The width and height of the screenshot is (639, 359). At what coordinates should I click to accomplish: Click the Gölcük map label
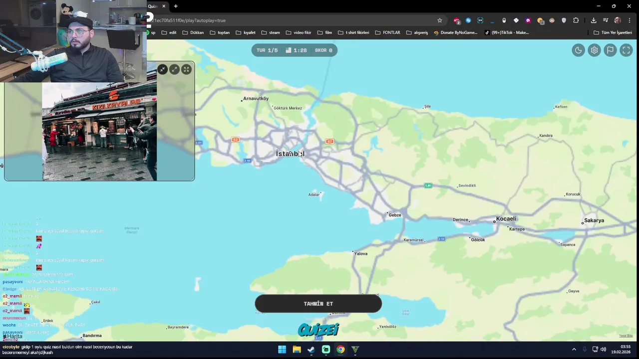[x=478, y=240]
